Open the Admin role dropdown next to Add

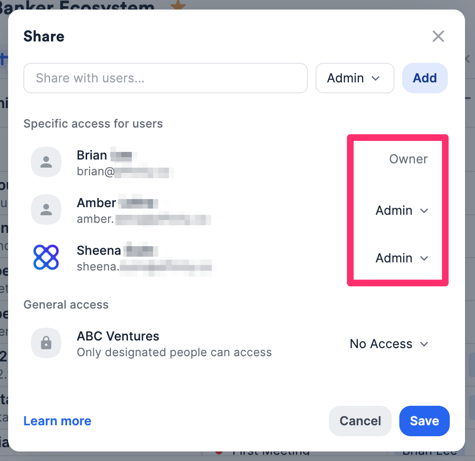coord(355,78)
